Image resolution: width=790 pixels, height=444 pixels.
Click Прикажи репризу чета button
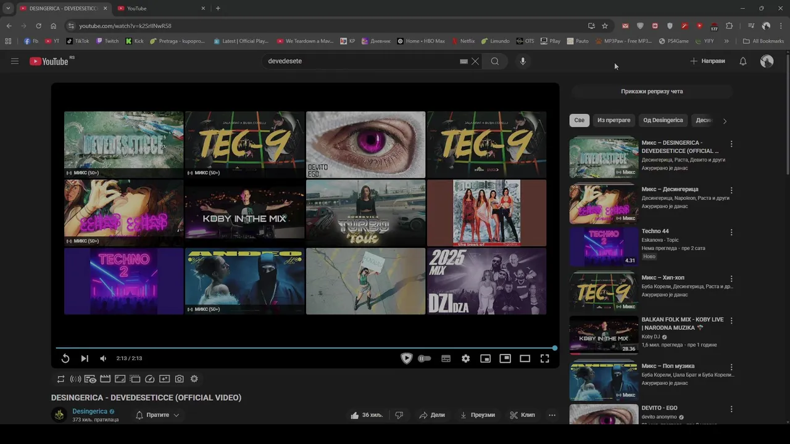[x=652, y=91]
